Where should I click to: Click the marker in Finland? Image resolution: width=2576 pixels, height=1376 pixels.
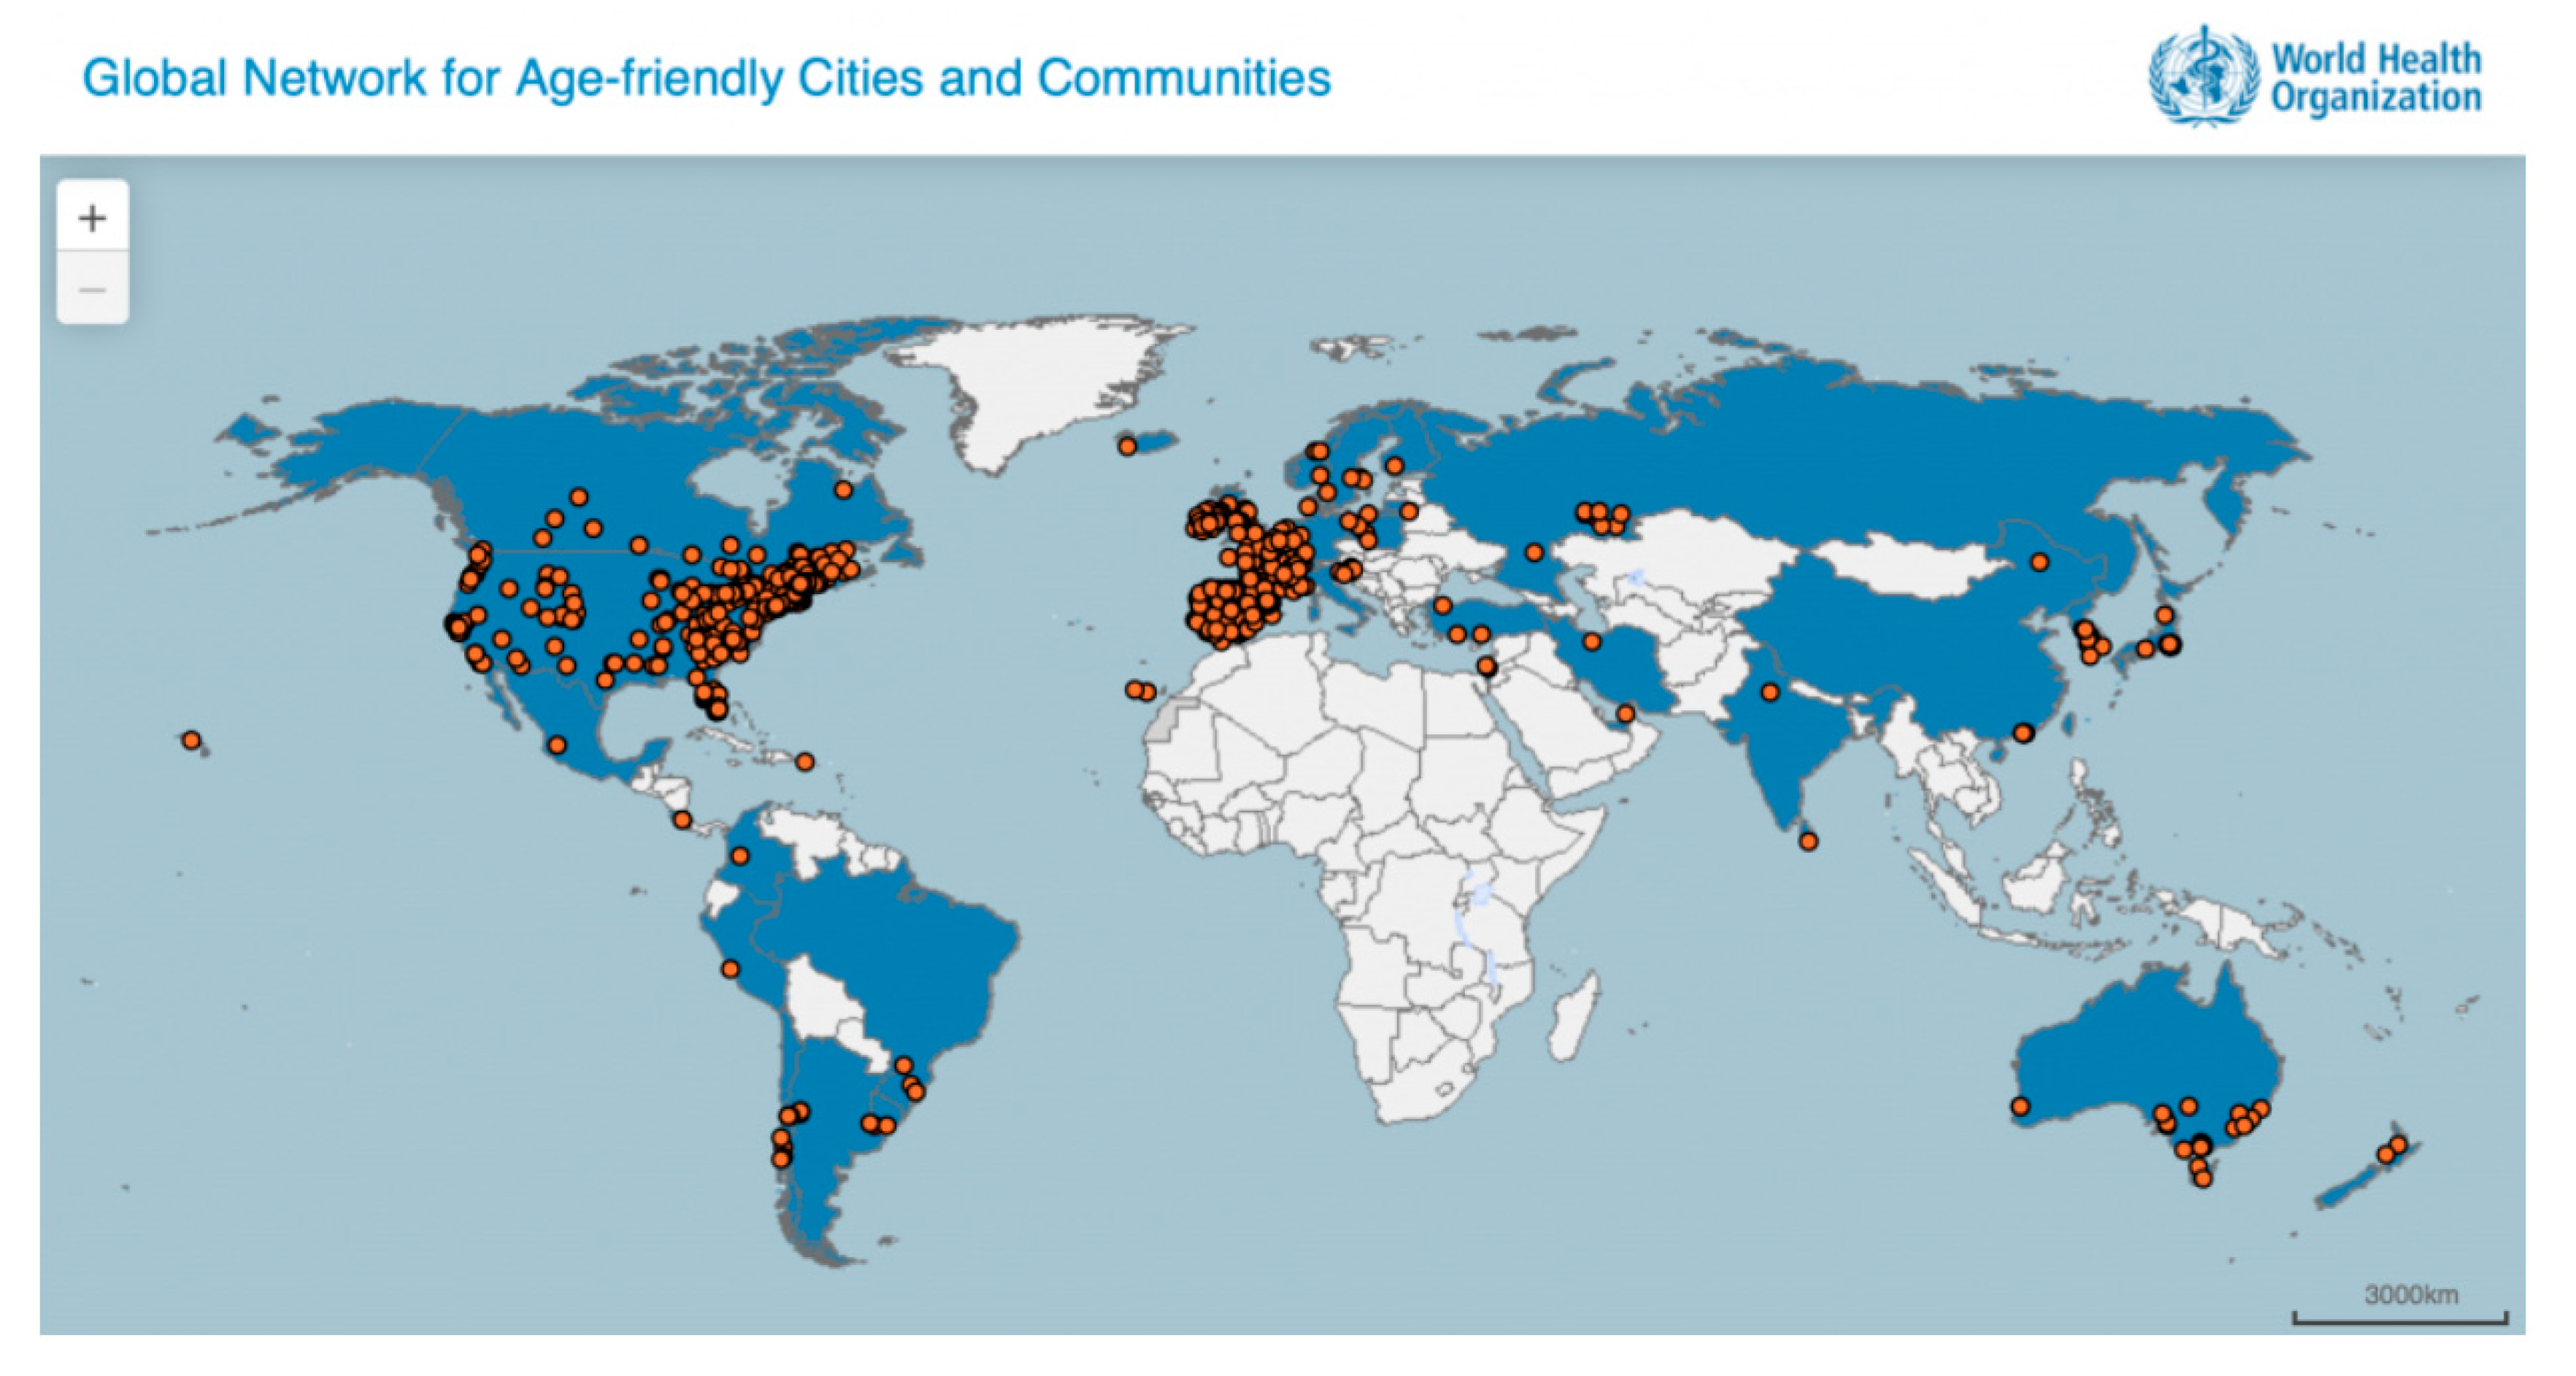[x=1394, y=465]
